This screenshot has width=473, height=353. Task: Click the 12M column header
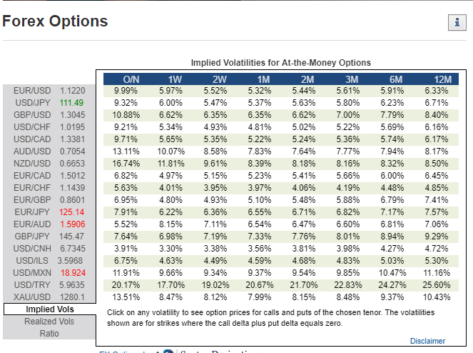[x=443, y=79]
